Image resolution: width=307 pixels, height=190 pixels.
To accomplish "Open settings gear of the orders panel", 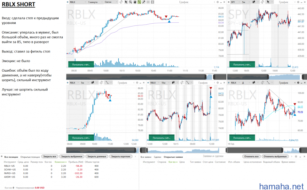I will tap(296, 156).
